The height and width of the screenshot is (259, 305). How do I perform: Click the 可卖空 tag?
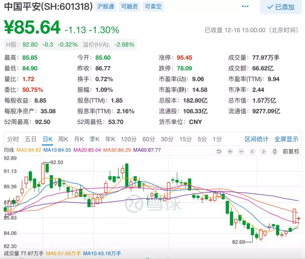(x=153, y=6)
